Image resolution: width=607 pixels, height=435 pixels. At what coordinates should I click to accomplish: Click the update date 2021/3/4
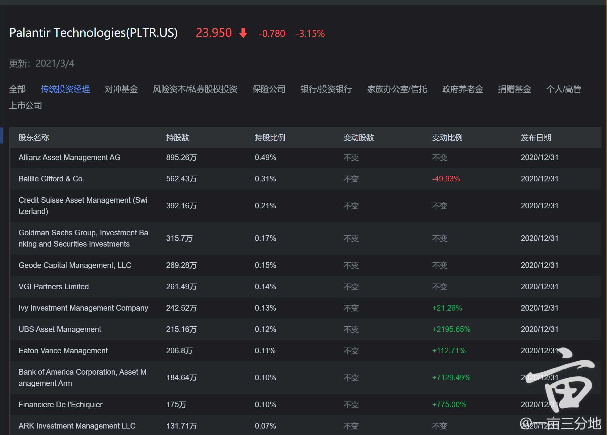click(55, 63)
